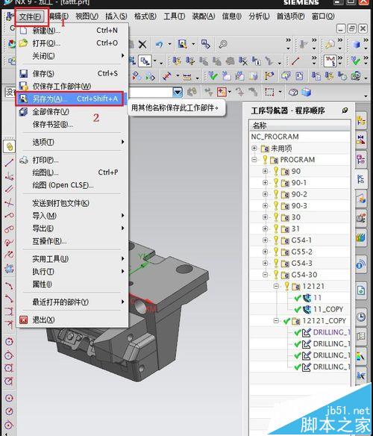The width and height of the screenshot is (373, 436).
Task: Expand the 90-1 program group
Action: point(265,183)
